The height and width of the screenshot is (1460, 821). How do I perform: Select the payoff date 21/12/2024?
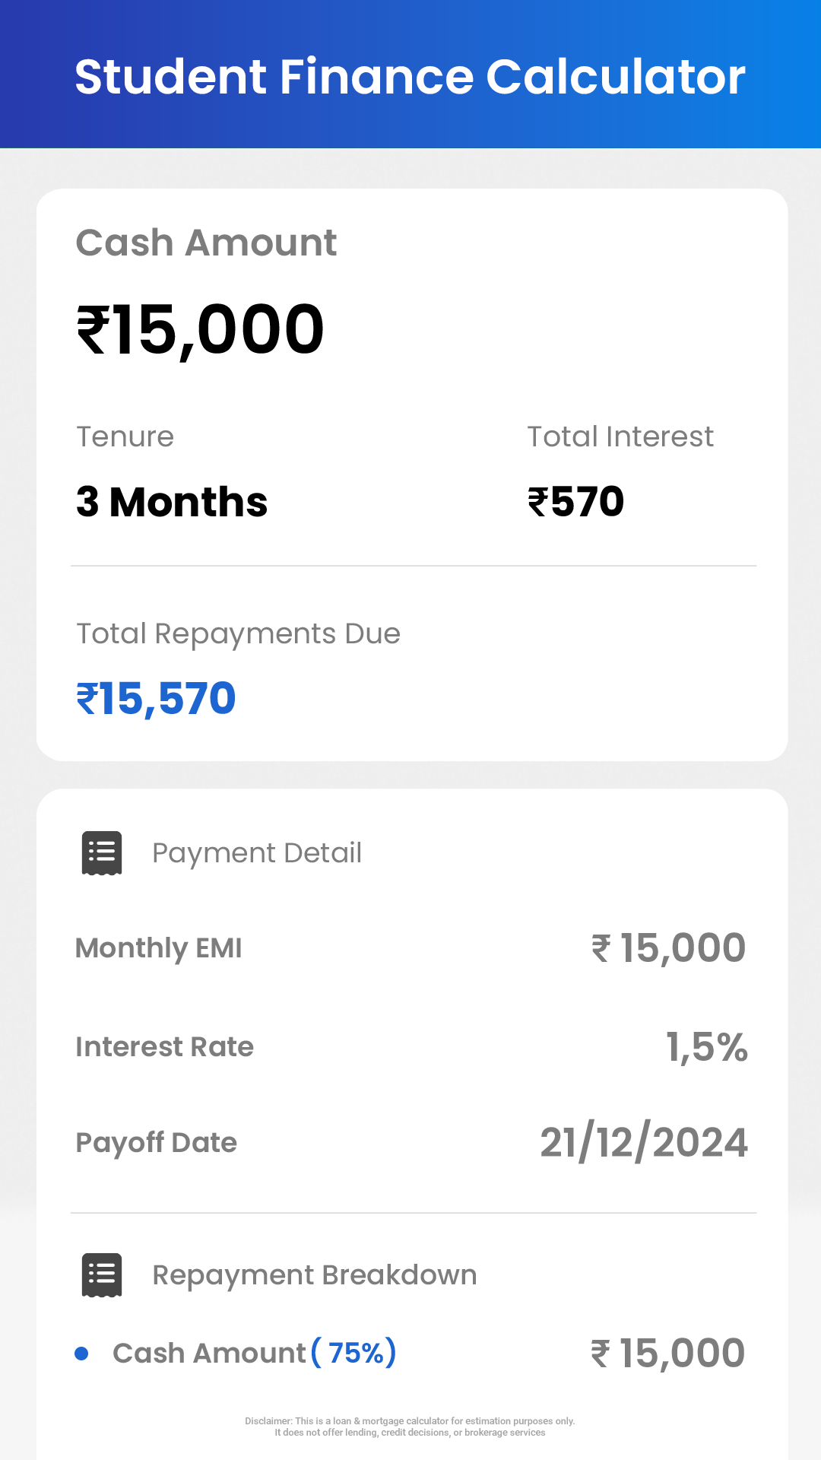pyautogui.click(x=644, y=1143)
